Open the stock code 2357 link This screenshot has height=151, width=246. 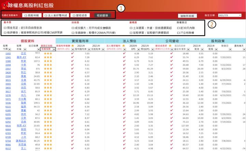tap(8, 69)
